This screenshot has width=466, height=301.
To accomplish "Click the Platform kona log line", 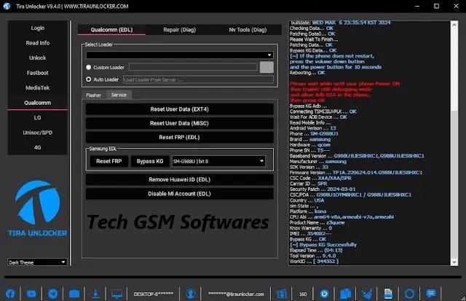I will tap(308, 211).
